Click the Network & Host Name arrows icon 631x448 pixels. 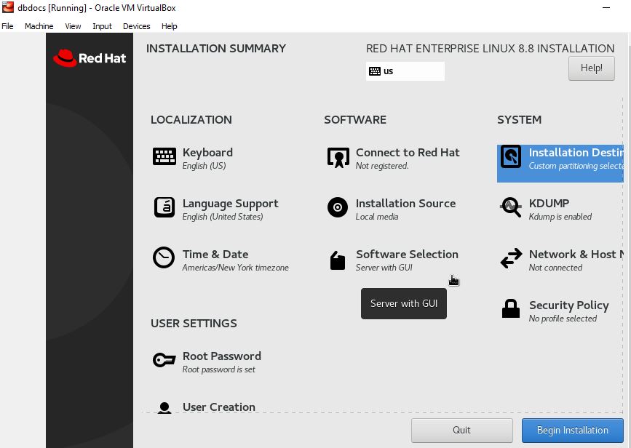(511, 258)
